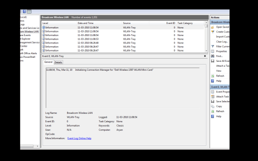Click the blue Help icon in the toolbar

[x=24, y=12]
